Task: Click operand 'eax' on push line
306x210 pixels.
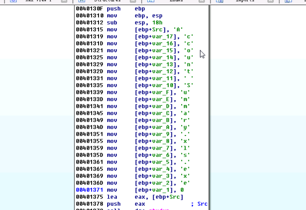Action: pyautogui.click(x=140, y=204)
